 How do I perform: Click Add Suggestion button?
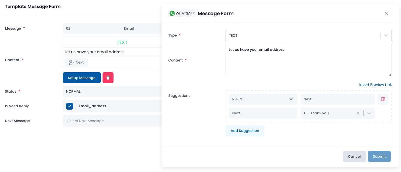point(245,131)
